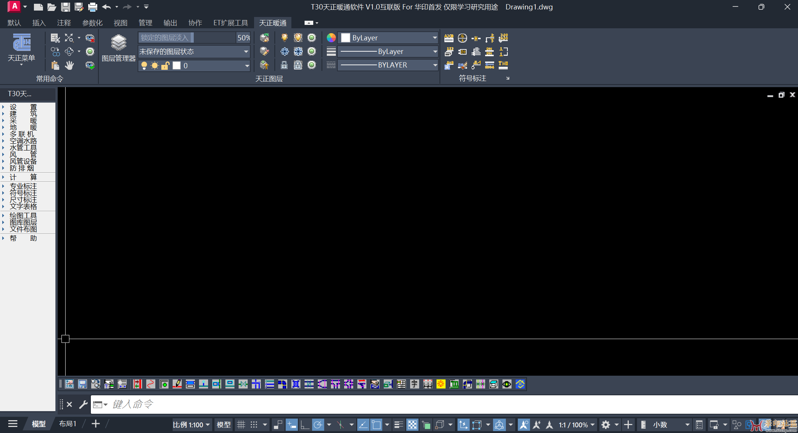
Task: Click the 50% locked layer fade value field
Action: click(x=244, y=38)
